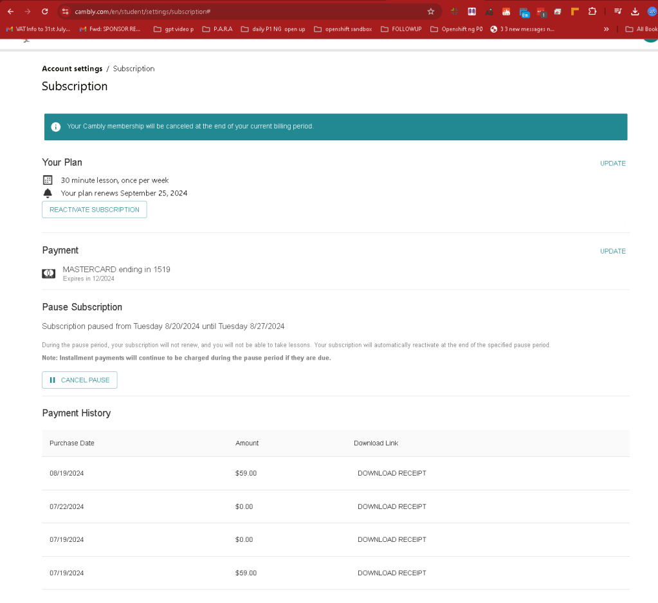Image resolution: width=658 pixels, height=603 pixels.
Task: Open 'daily P1 NG open up' bookmark folder
Action: [x=273, y=29]
